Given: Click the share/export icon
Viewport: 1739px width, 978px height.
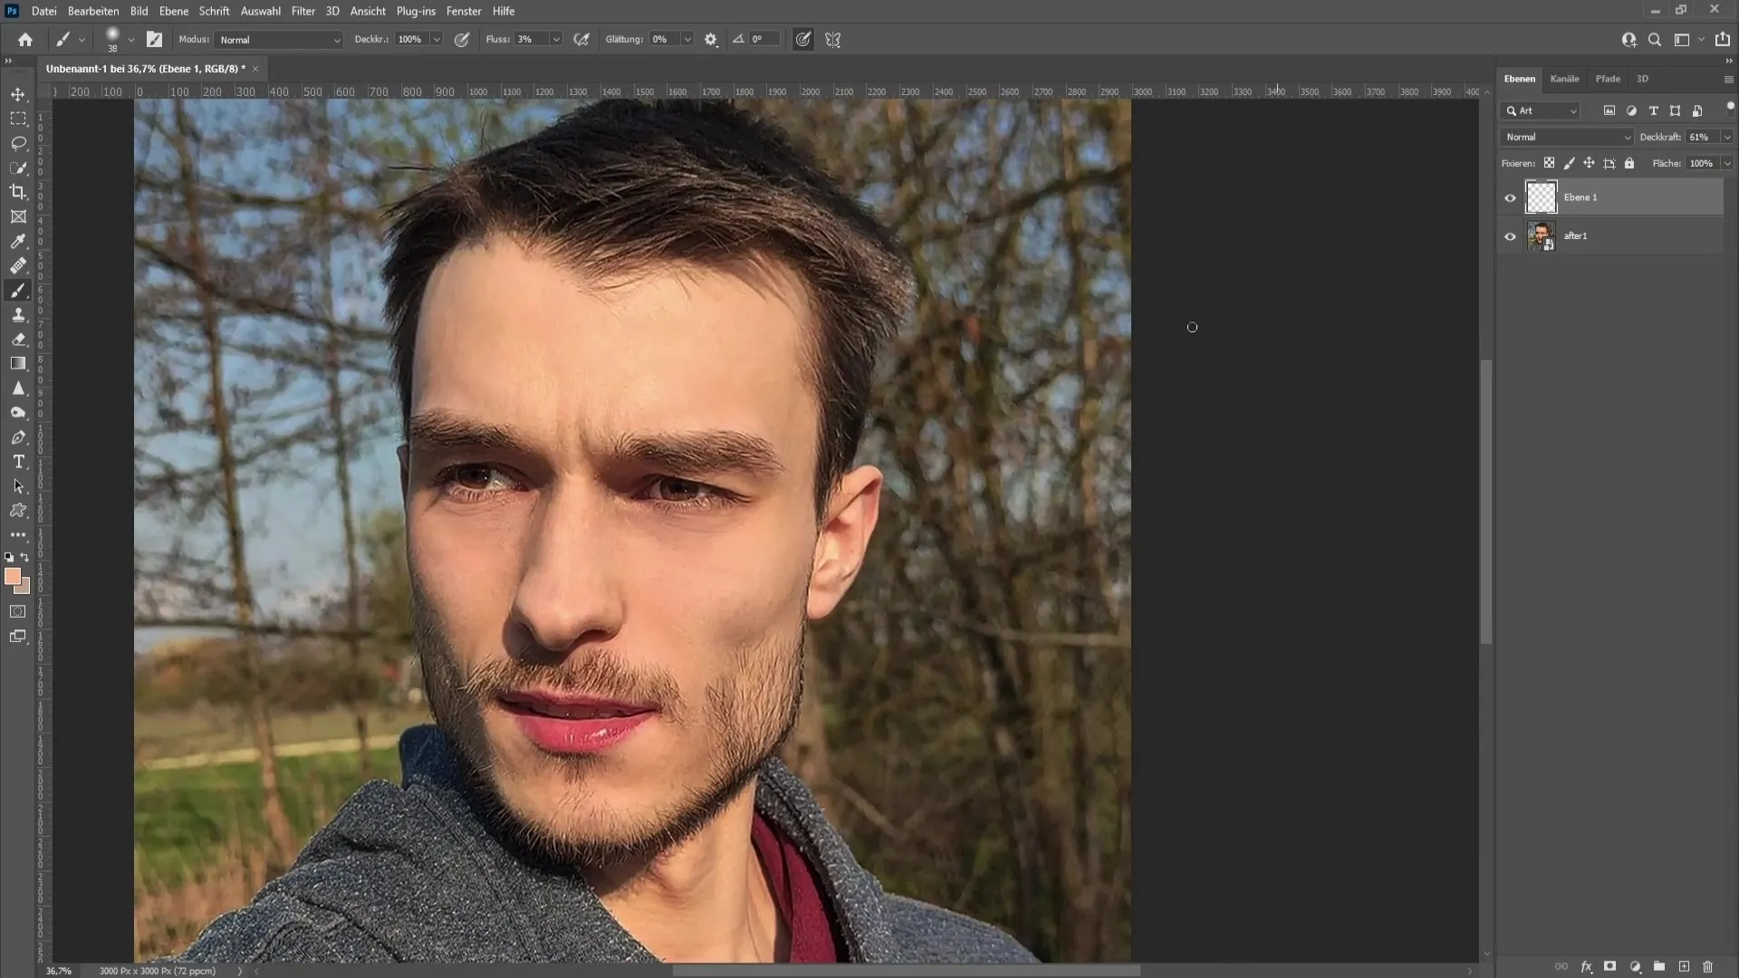Looking at the screenshot, I should (1723, 40).
